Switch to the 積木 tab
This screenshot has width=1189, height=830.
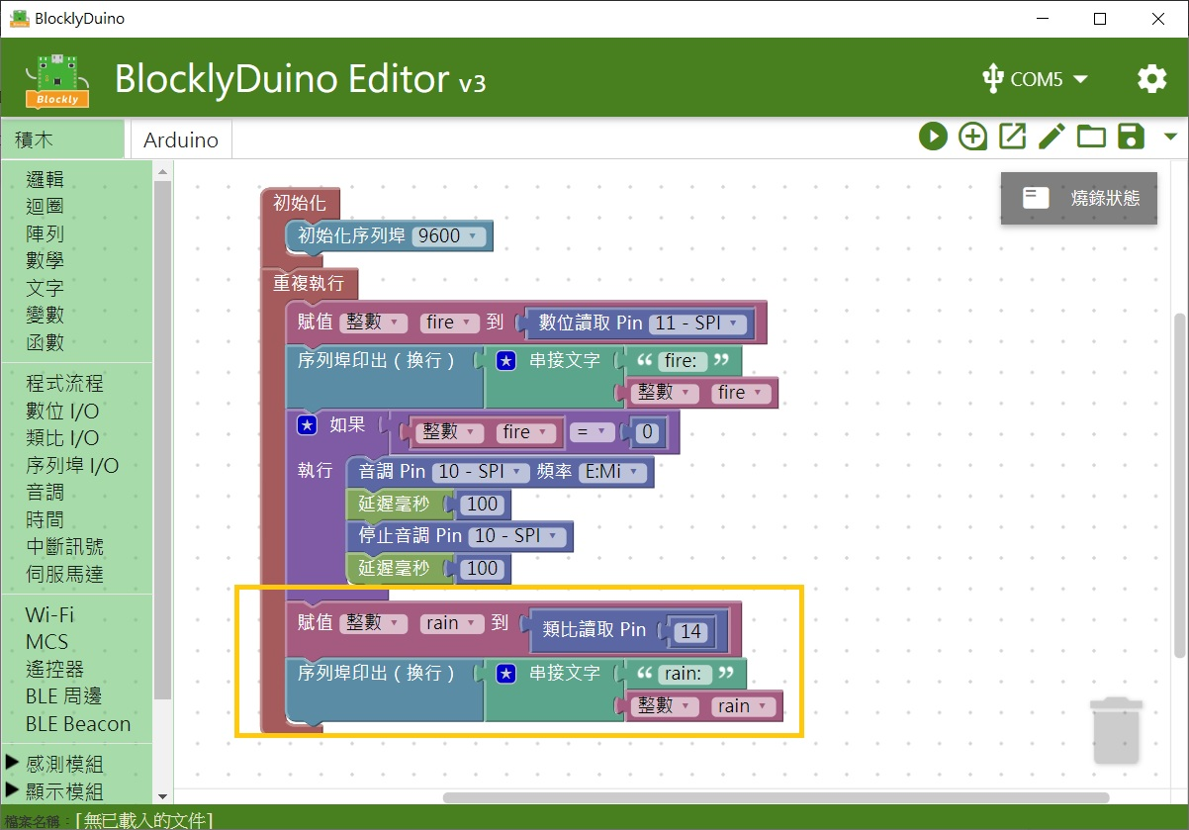point(63,139)
